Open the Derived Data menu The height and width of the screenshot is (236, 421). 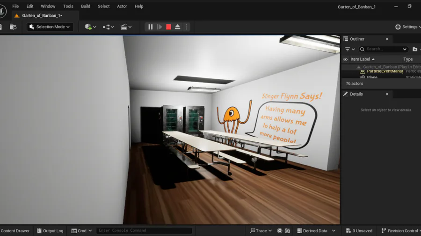point(316,231)
